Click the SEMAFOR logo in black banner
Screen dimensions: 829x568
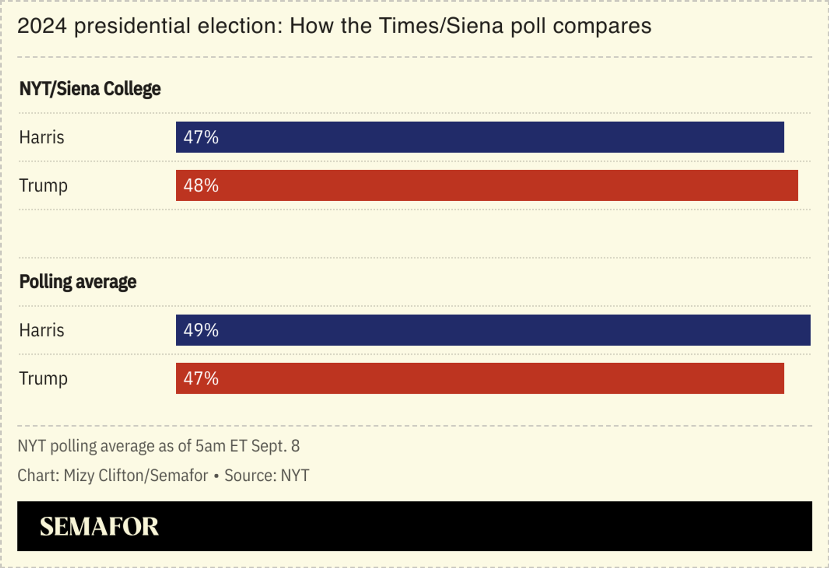(99, 527)
